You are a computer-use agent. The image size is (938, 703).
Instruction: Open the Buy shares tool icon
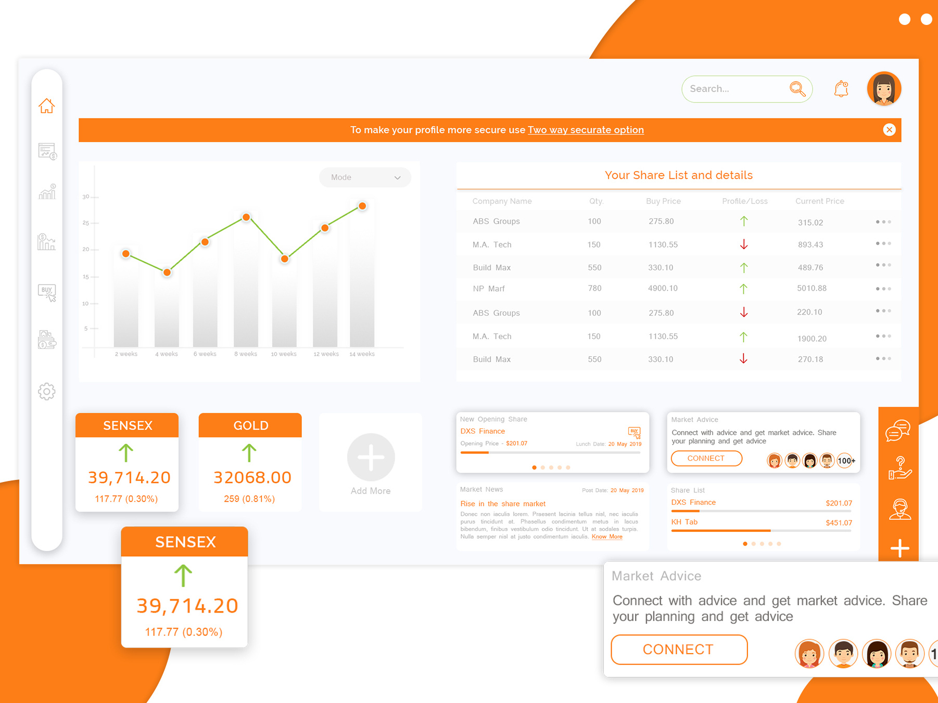coord(47,293)
